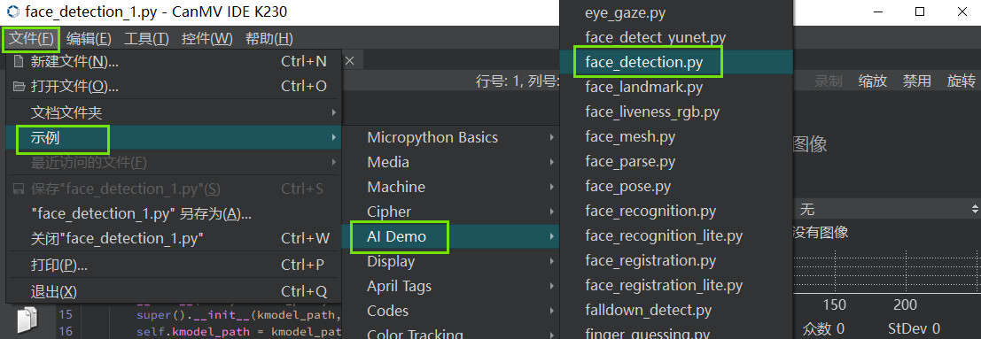Open the 工具(T) menu
This screenshot has width=981, height=339.
pos(146,39)
